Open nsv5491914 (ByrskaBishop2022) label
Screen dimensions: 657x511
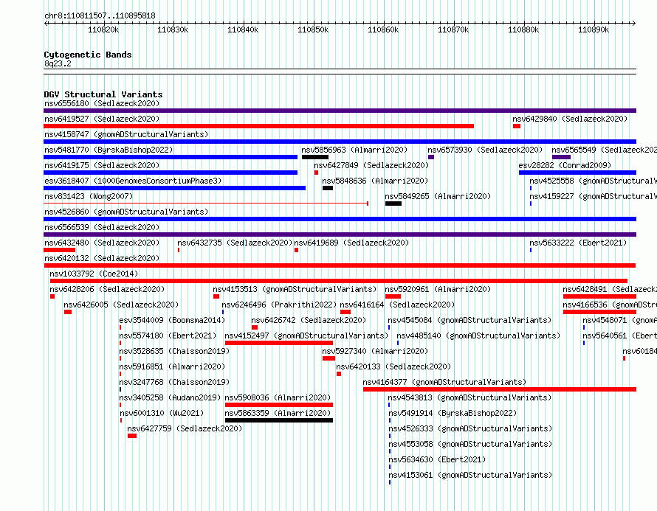coord(453,413)
